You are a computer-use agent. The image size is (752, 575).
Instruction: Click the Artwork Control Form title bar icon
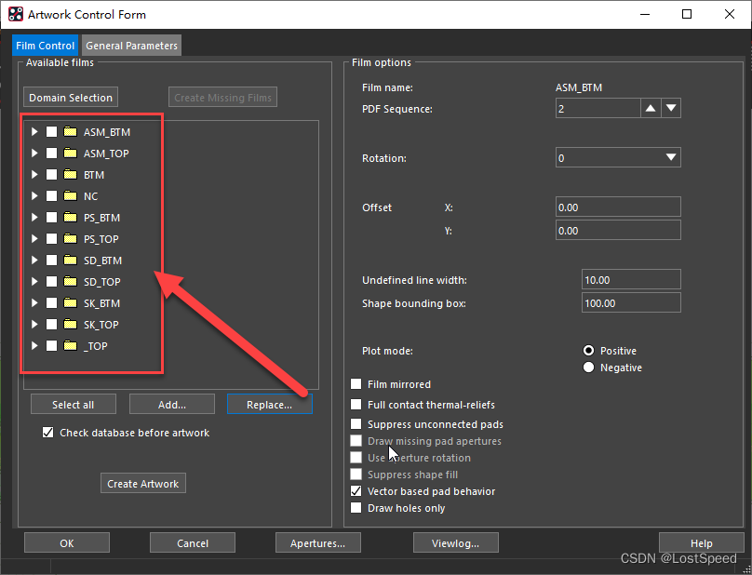click(15, 15)
